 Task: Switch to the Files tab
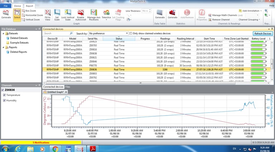(x=68, y=87)
